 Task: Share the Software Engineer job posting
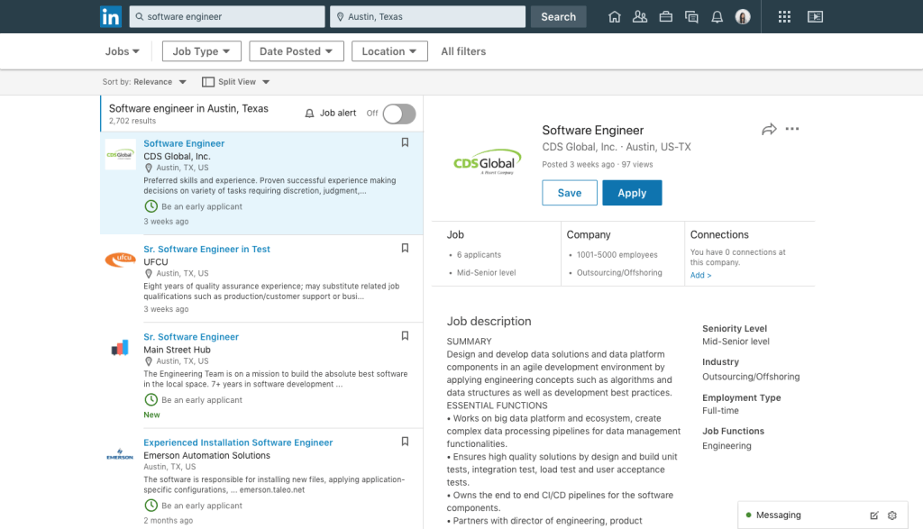(x=769, y=129)
